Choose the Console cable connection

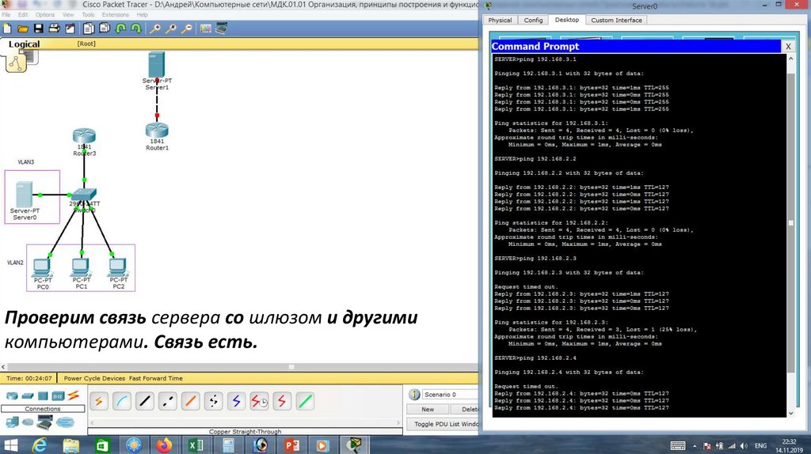122,401
